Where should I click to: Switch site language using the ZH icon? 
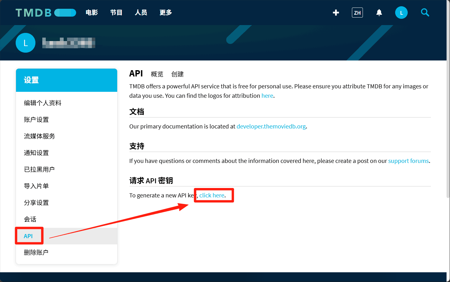click(x=357, y=13)
